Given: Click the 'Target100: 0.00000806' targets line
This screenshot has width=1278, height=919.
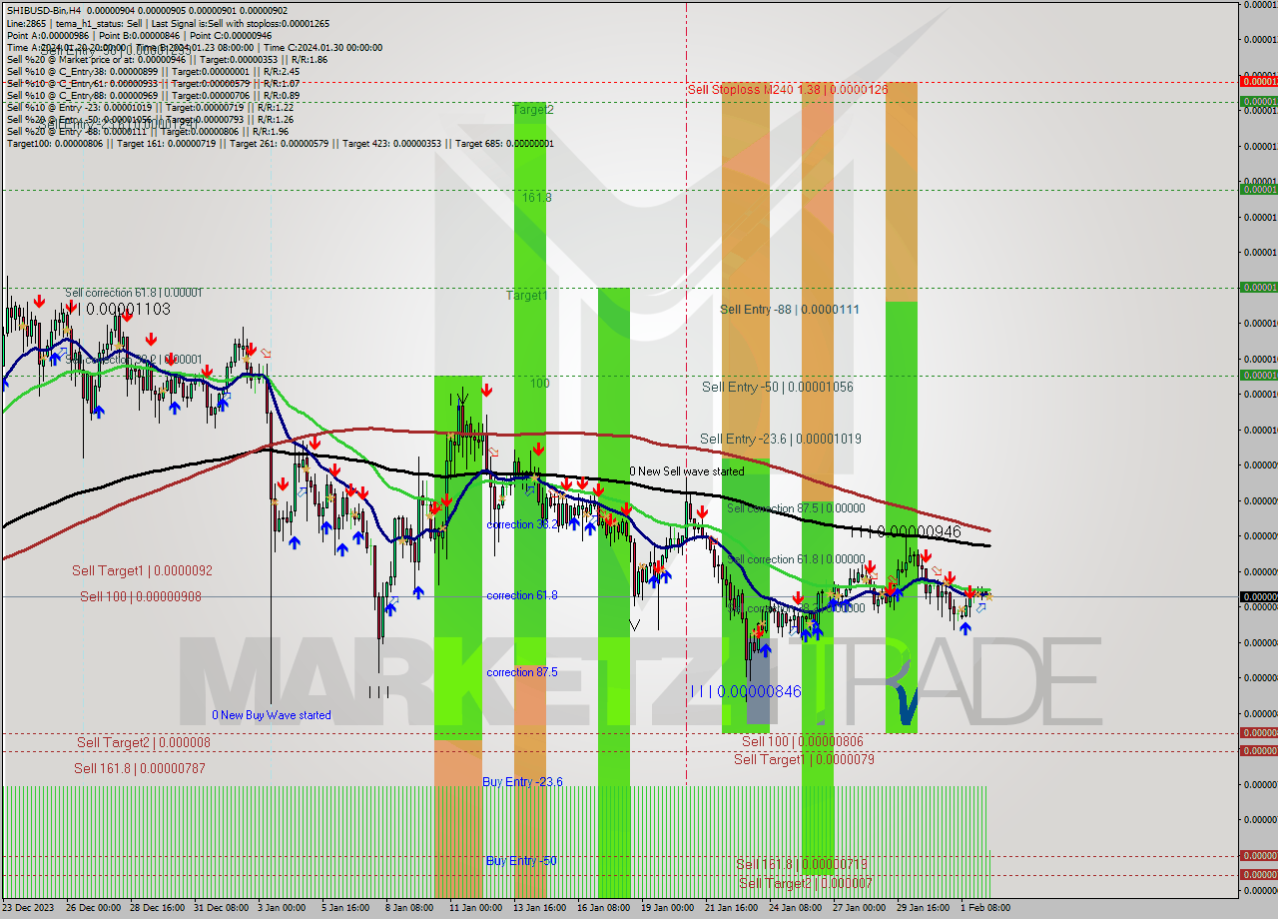Looking at the screenshot, I should [x=280, y=143].
